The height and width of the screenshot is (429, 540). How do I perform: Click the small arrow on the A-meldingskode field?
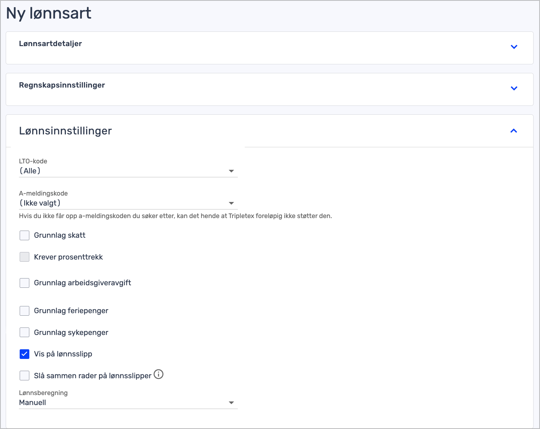coord(231,203)
